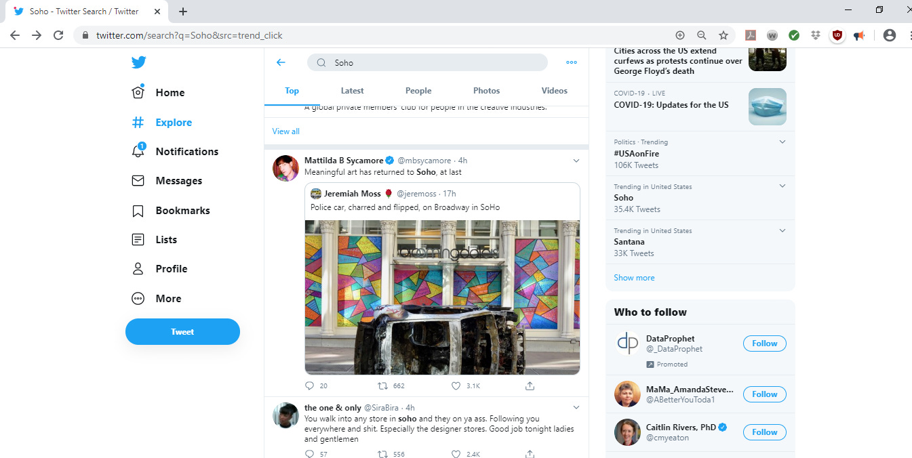Open Mattilda B Sycamore's avatar
The image size is (912, 458).
coord(285,168)
